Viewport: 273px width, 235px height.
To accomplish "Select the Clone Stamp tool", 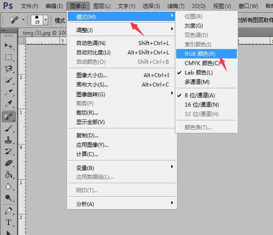I will point(8,140).
